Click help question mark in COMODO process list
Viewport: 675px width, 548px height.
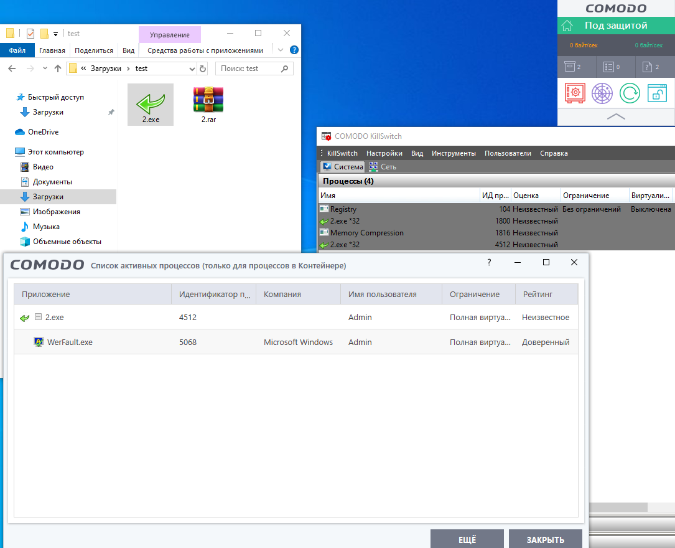[x=489, y=262]
